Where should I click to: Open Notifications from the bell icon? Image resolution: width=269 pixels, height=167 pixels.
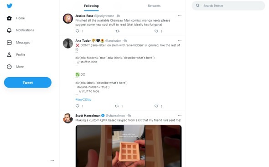tap(9, 30)
